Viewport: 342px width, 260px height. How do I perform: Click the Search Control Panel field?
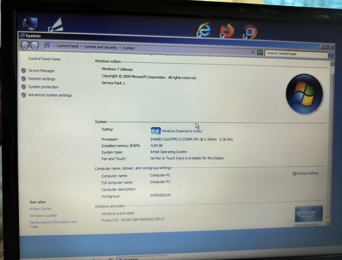coord(296,53)
